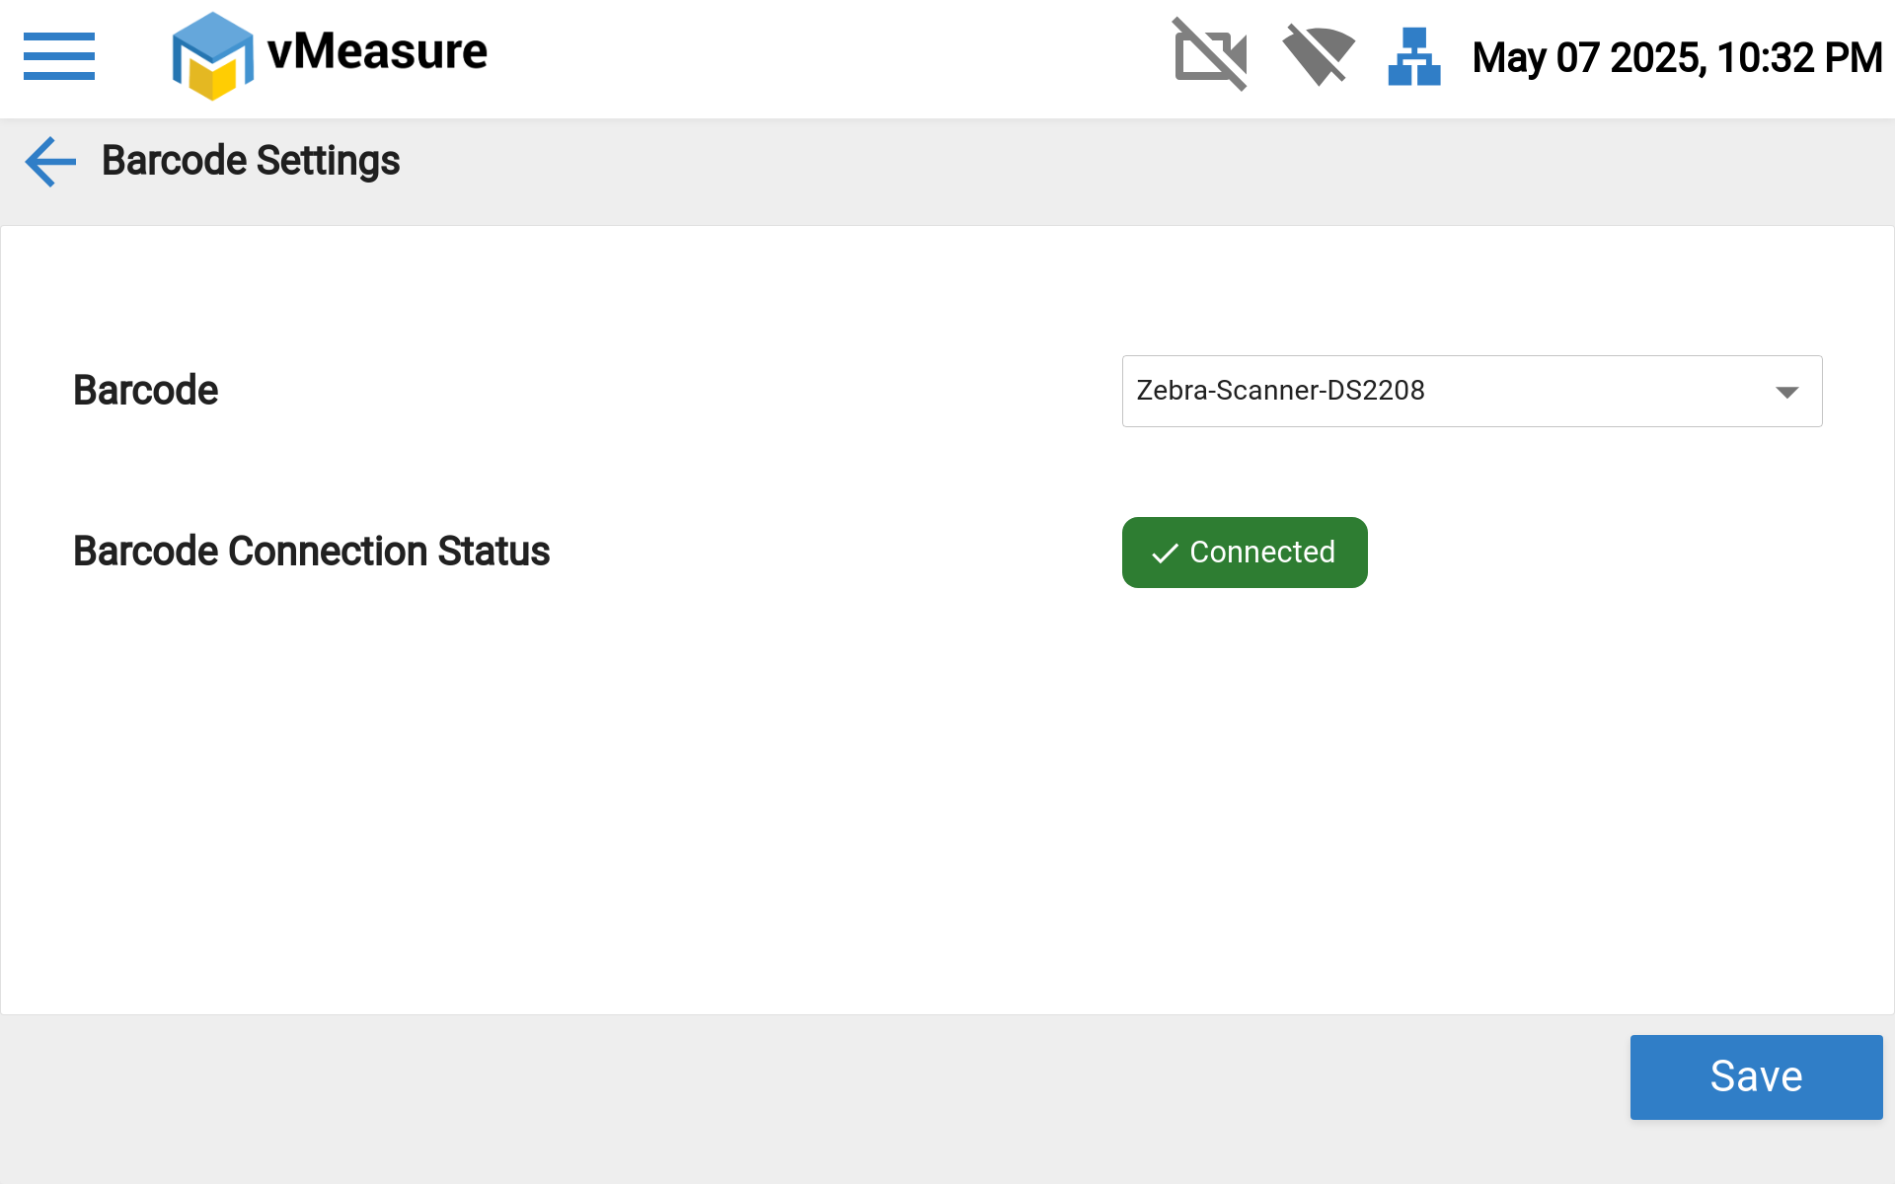Screen dimensions: 1895x1184
Task: Click the checkmark in the Connected badge
Action: [1165, 554]
